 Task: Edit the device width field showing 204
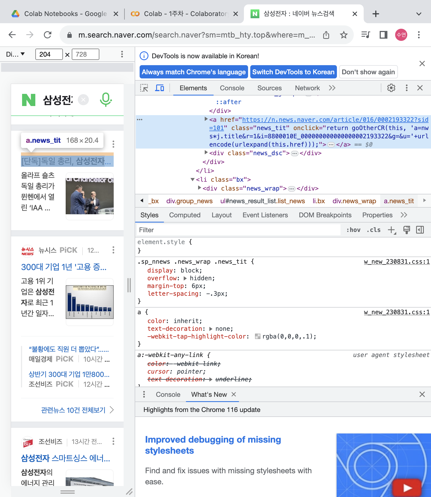(49, 54)
